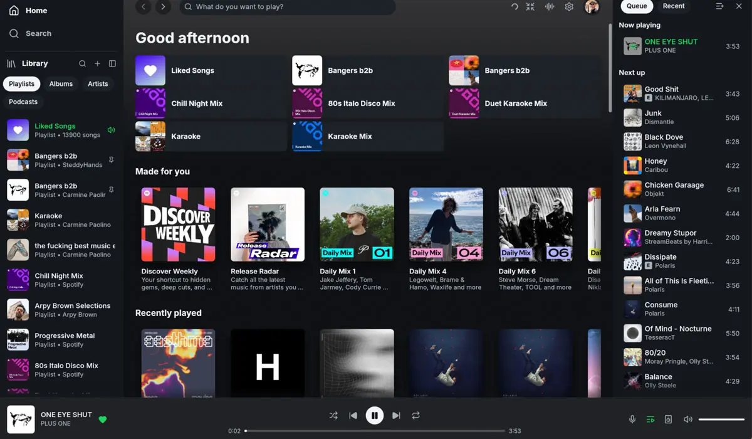
Task: Open the Progressive Metal playlist in library
Action: tap(61, 340)
